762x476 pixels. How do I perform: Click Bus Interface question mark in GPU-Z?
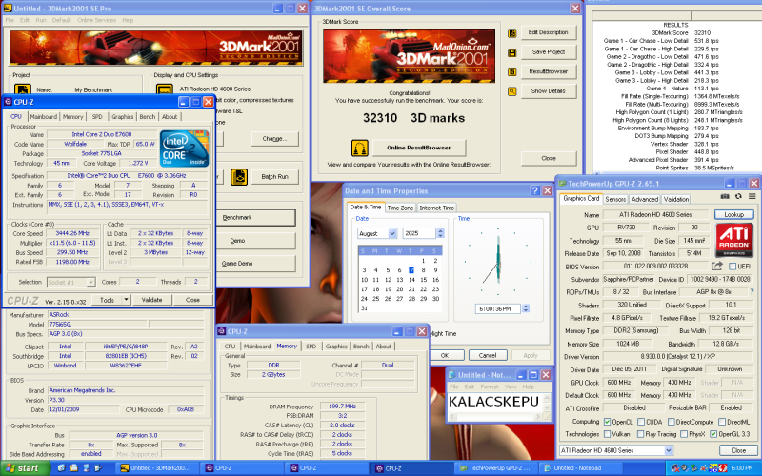(752, 292)
